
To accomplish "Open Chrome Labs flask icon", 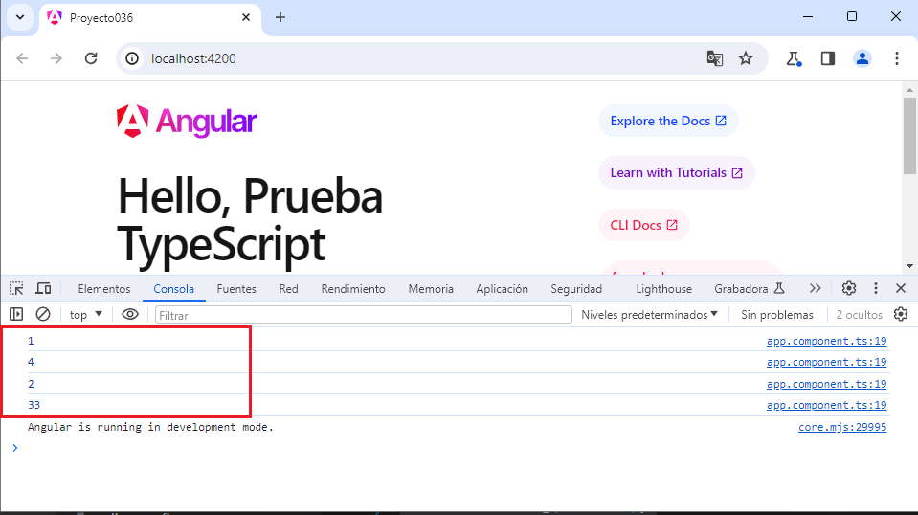I will pos(794,58).
